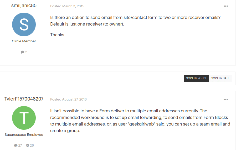Click the post count number 2 under smiljanic85

coord(26,52)
